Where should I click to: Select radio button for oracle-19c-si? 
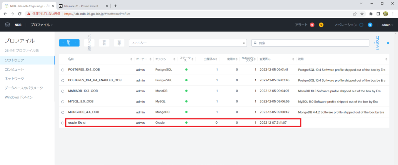click(x=63, y=123)
